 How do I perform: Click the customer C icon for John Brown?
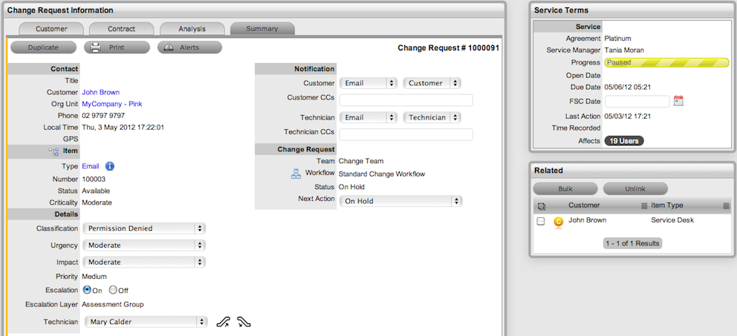pos(559,222)
